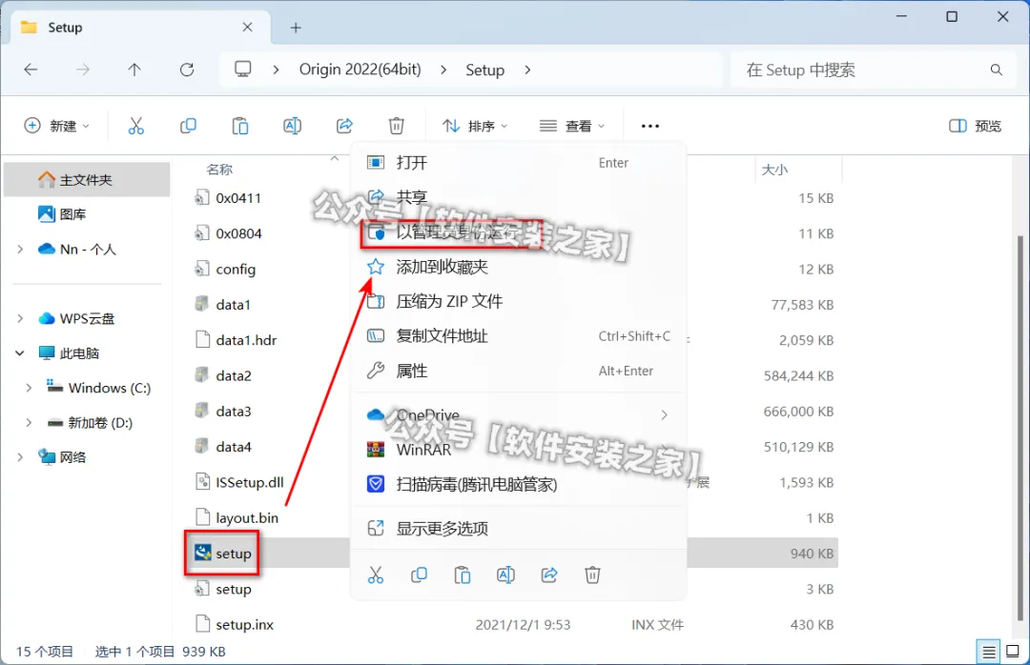Open a new tab with the plus button
Image resolution: width=1030 pixels, height=665 pixels.
coord(296,28)
